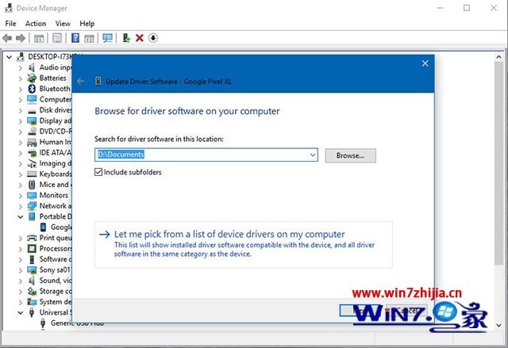Choose Let me pick from a list
The image size is (508, 348).
pyautogui.click(x=244, y=244)
